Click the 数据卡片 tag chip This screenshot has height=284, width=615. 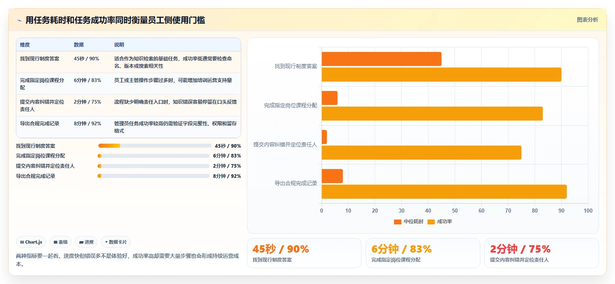tap(116, 242)
